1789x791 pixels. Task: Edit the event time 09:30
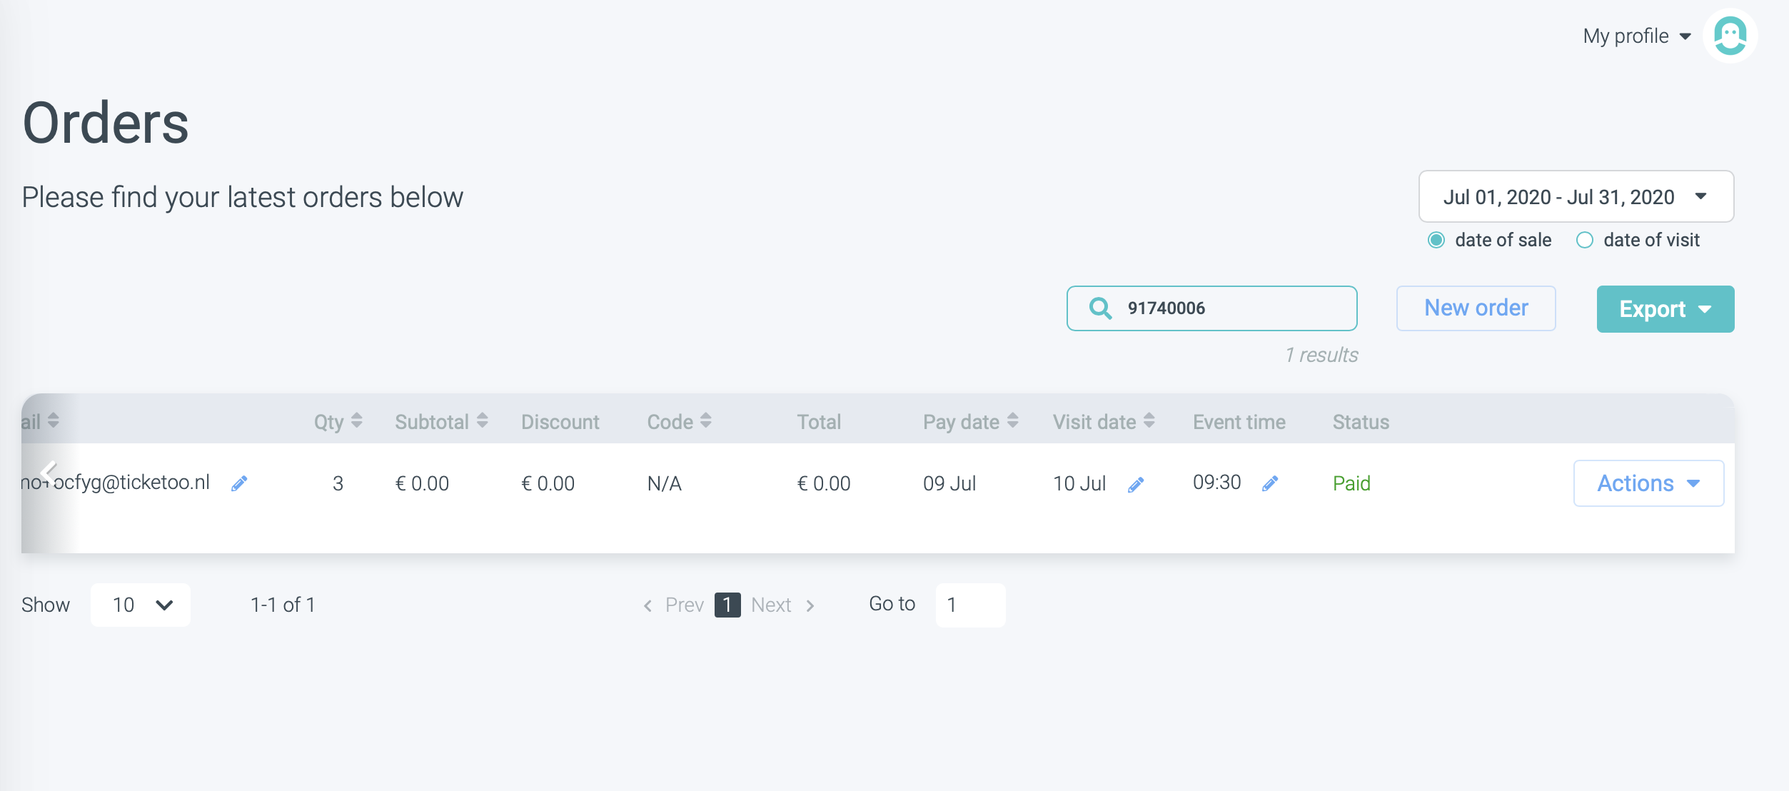point(1270,484)
